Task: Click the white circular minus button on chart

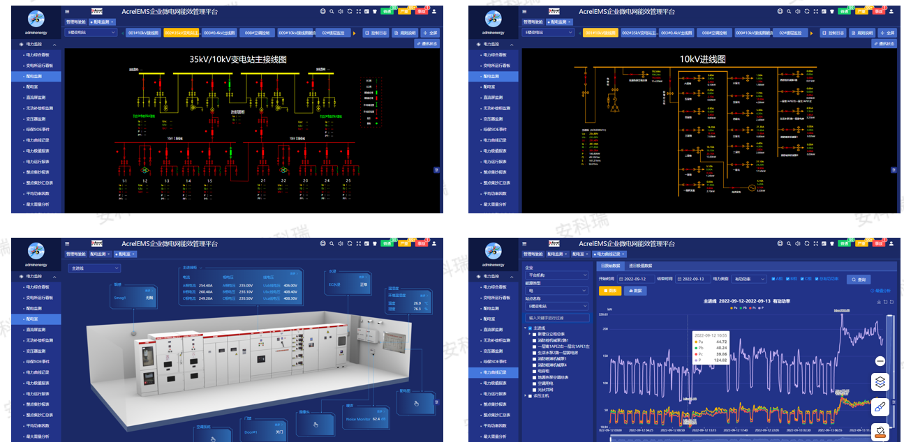Action: click(x=880, y=360)
